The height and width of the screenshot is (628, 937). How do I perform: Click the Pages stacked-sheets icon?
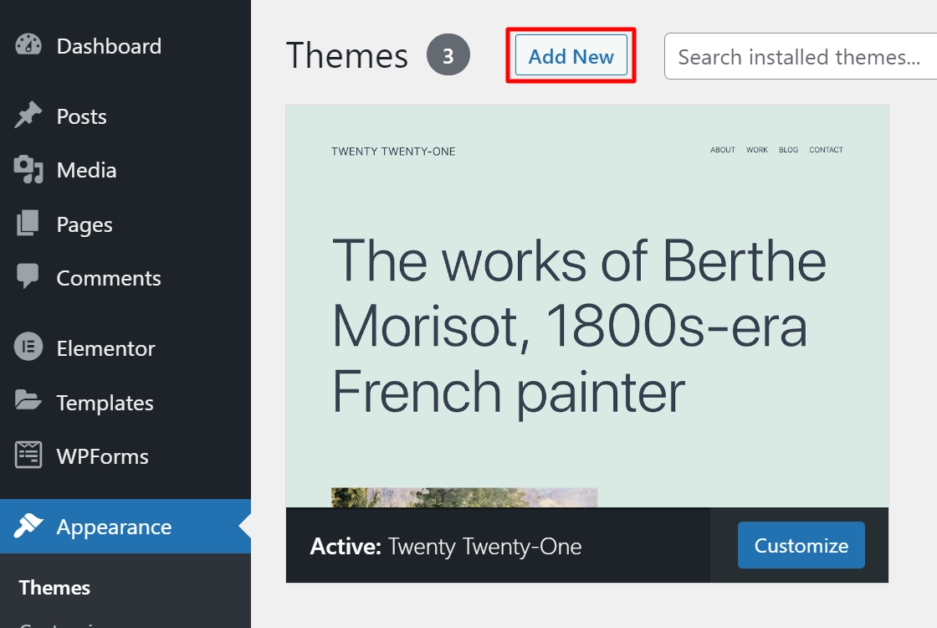[x=28, y=224]
